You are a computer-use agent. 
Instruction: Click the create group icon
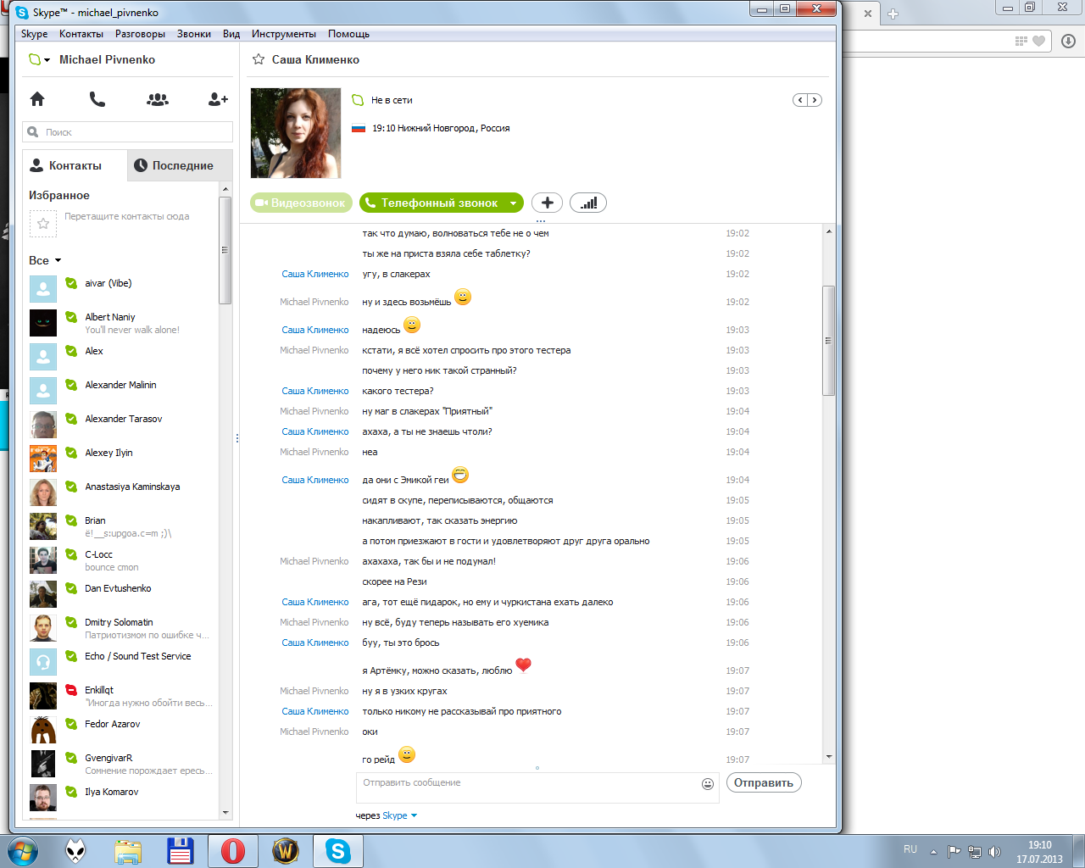click(158, 99)
